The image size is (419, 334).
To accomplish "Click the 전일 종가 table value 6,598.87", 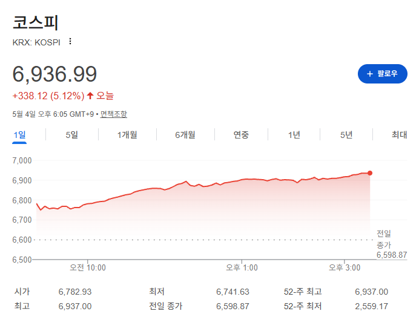I will [233, 306].
